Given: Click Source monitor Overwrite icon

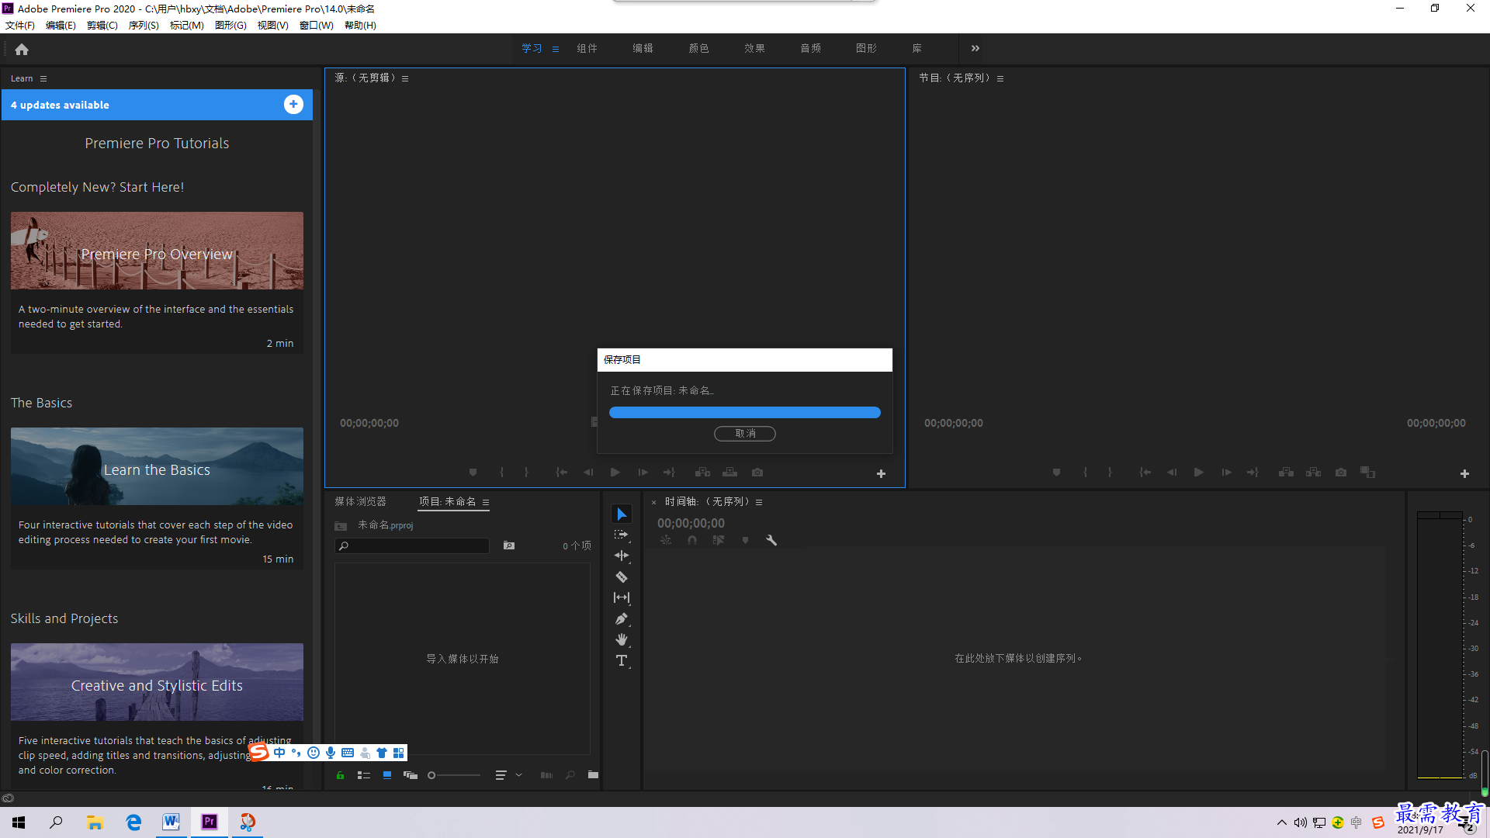Looking at the screenshot, I should [x=730, y=472].
